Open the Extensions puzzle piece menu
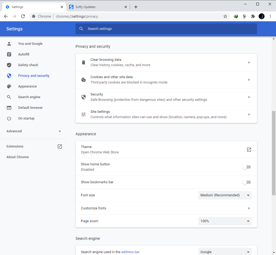The height and width of the screenshot is (255, 276). click(253, 16)
